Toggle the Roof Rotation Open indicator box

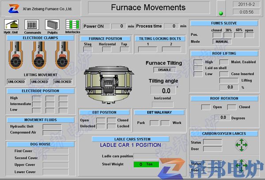click(206, 107)
